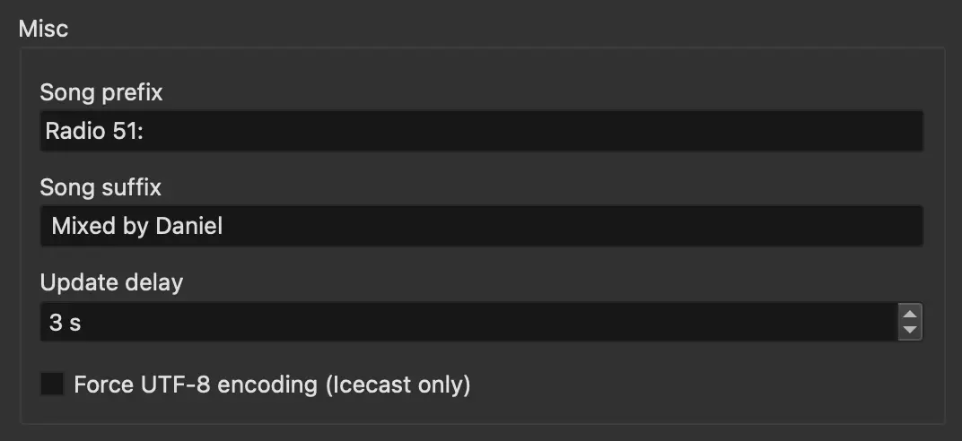Click "51:" in the Song prefix field
This screenshot has height=441, width=962.
(x=135, y=132)
